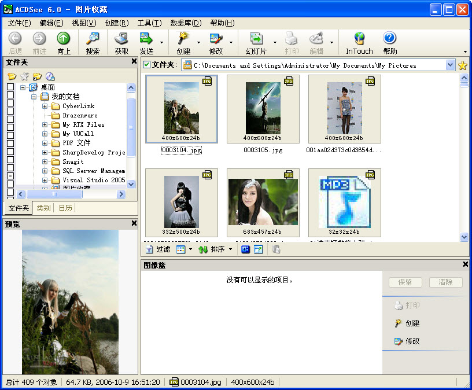Click the favorites star beside path bar
472x390 pixels.
(x=463, y=65)
